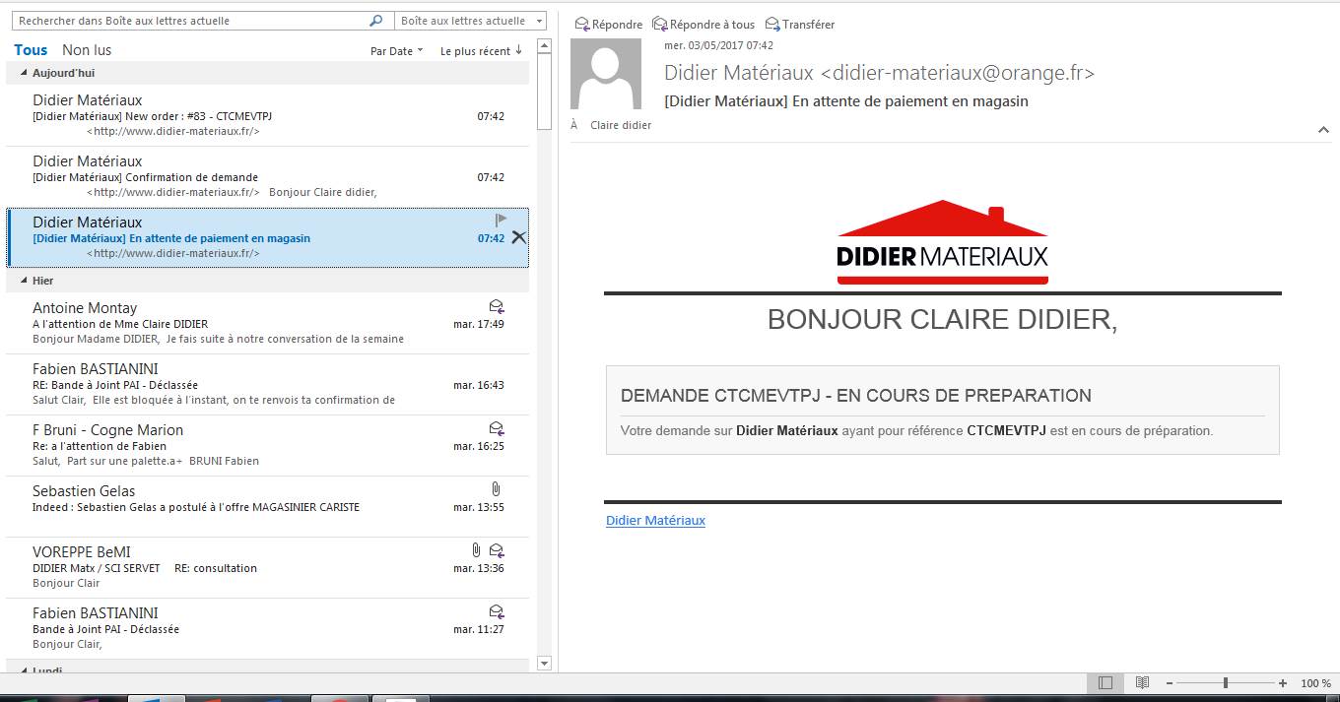Click the sender avatar placeholder picture
Viewport: 1340px width, 702px height.
pos(606,74)
